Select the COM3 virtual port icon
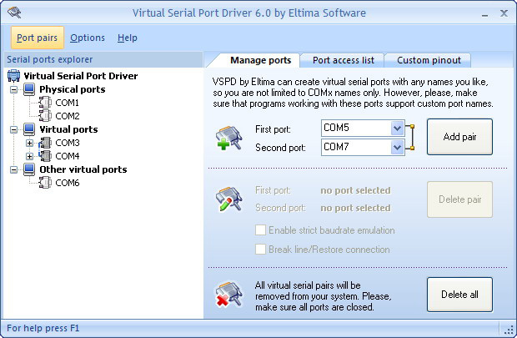517x338 pixels. click(45, 143)
